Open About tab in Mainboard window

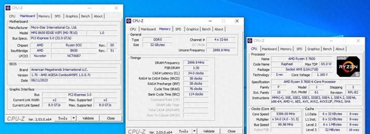point(98,16)
